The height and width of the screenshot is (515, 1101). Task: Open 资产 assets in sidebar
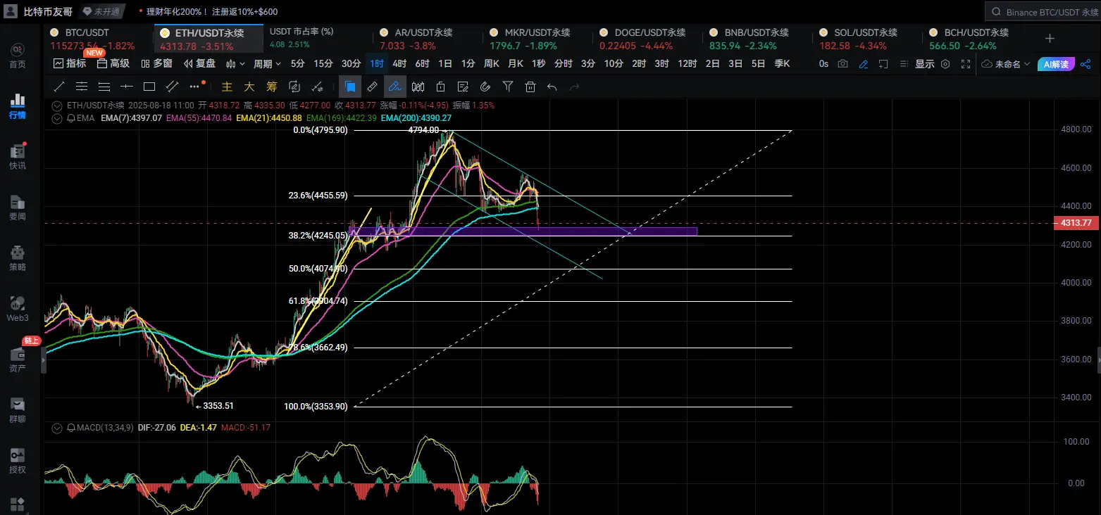point(17,360)
